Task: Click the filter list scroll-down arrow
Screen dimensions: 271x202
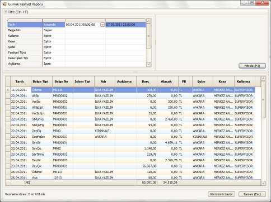Action: tap(148, 64)
